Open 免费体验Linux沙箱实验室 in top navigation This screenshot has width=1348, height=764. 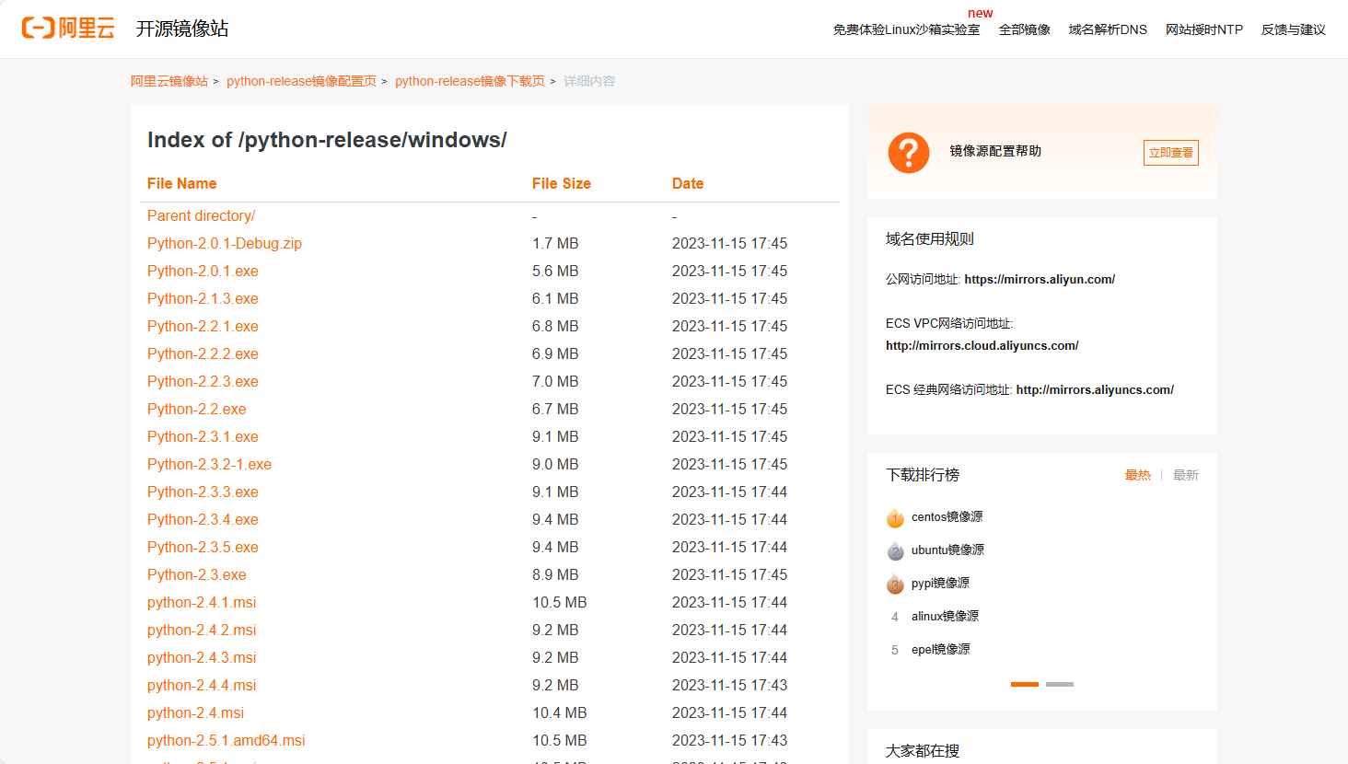pos(906,29)
